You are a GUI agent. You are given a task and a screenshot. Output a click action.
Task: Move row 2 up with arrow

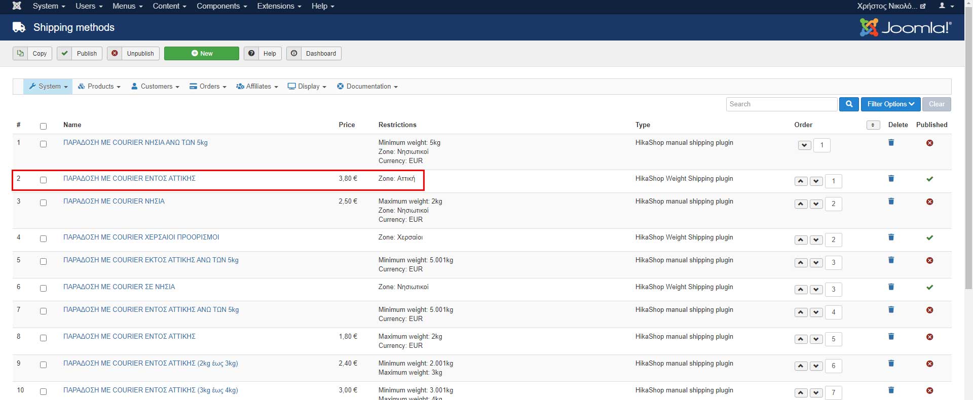[x=801, y=181]
